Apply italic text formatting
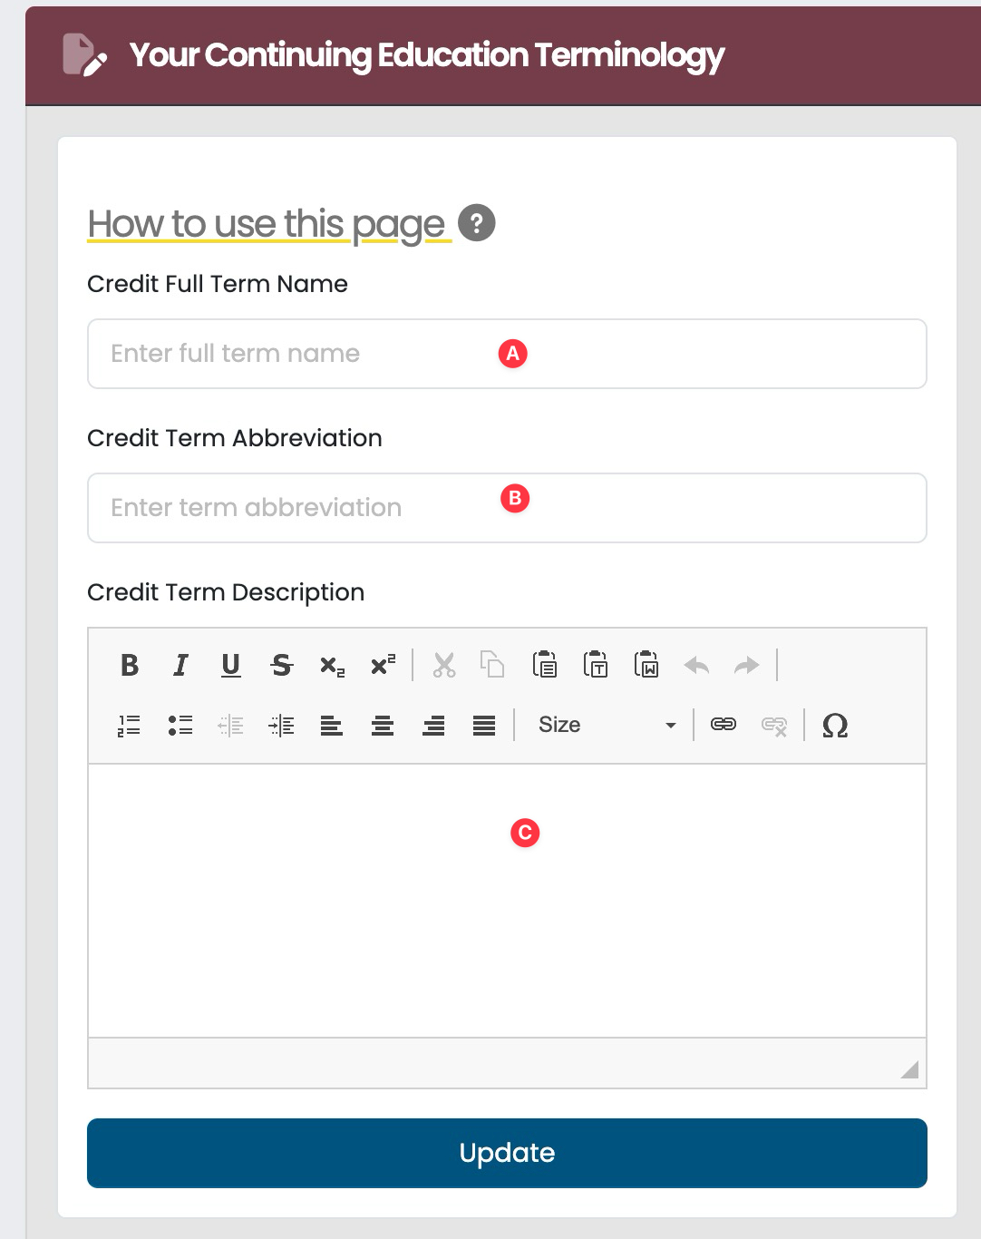981x1239 pixels. click(180, 666)
